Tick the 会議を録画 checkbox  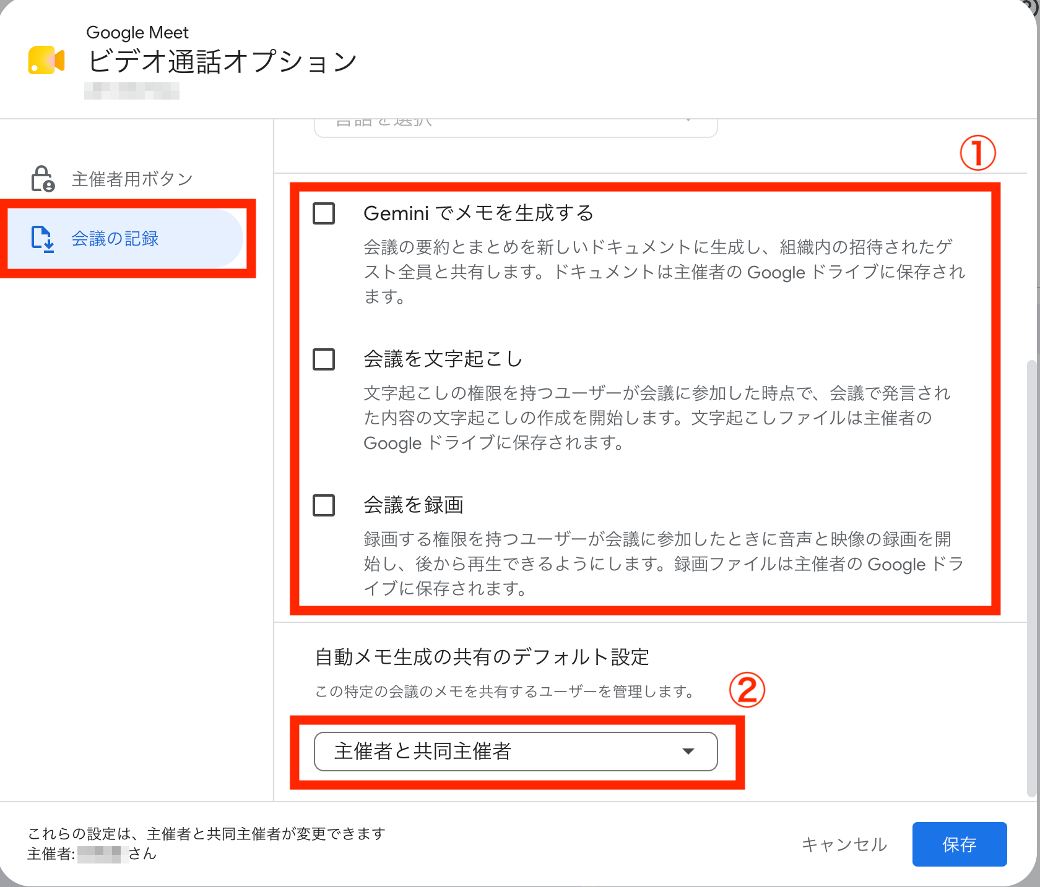click(324, 505)
